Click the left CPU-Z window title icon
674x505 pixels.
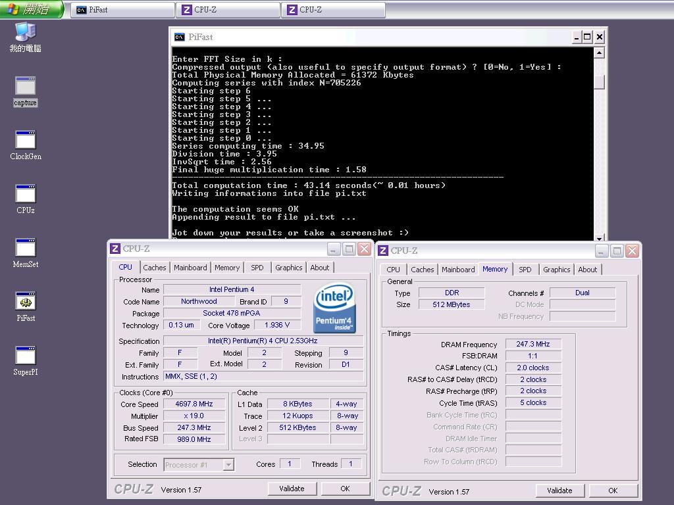point(115,249)
